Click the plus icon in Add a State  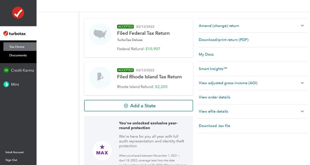click(126, 106)
